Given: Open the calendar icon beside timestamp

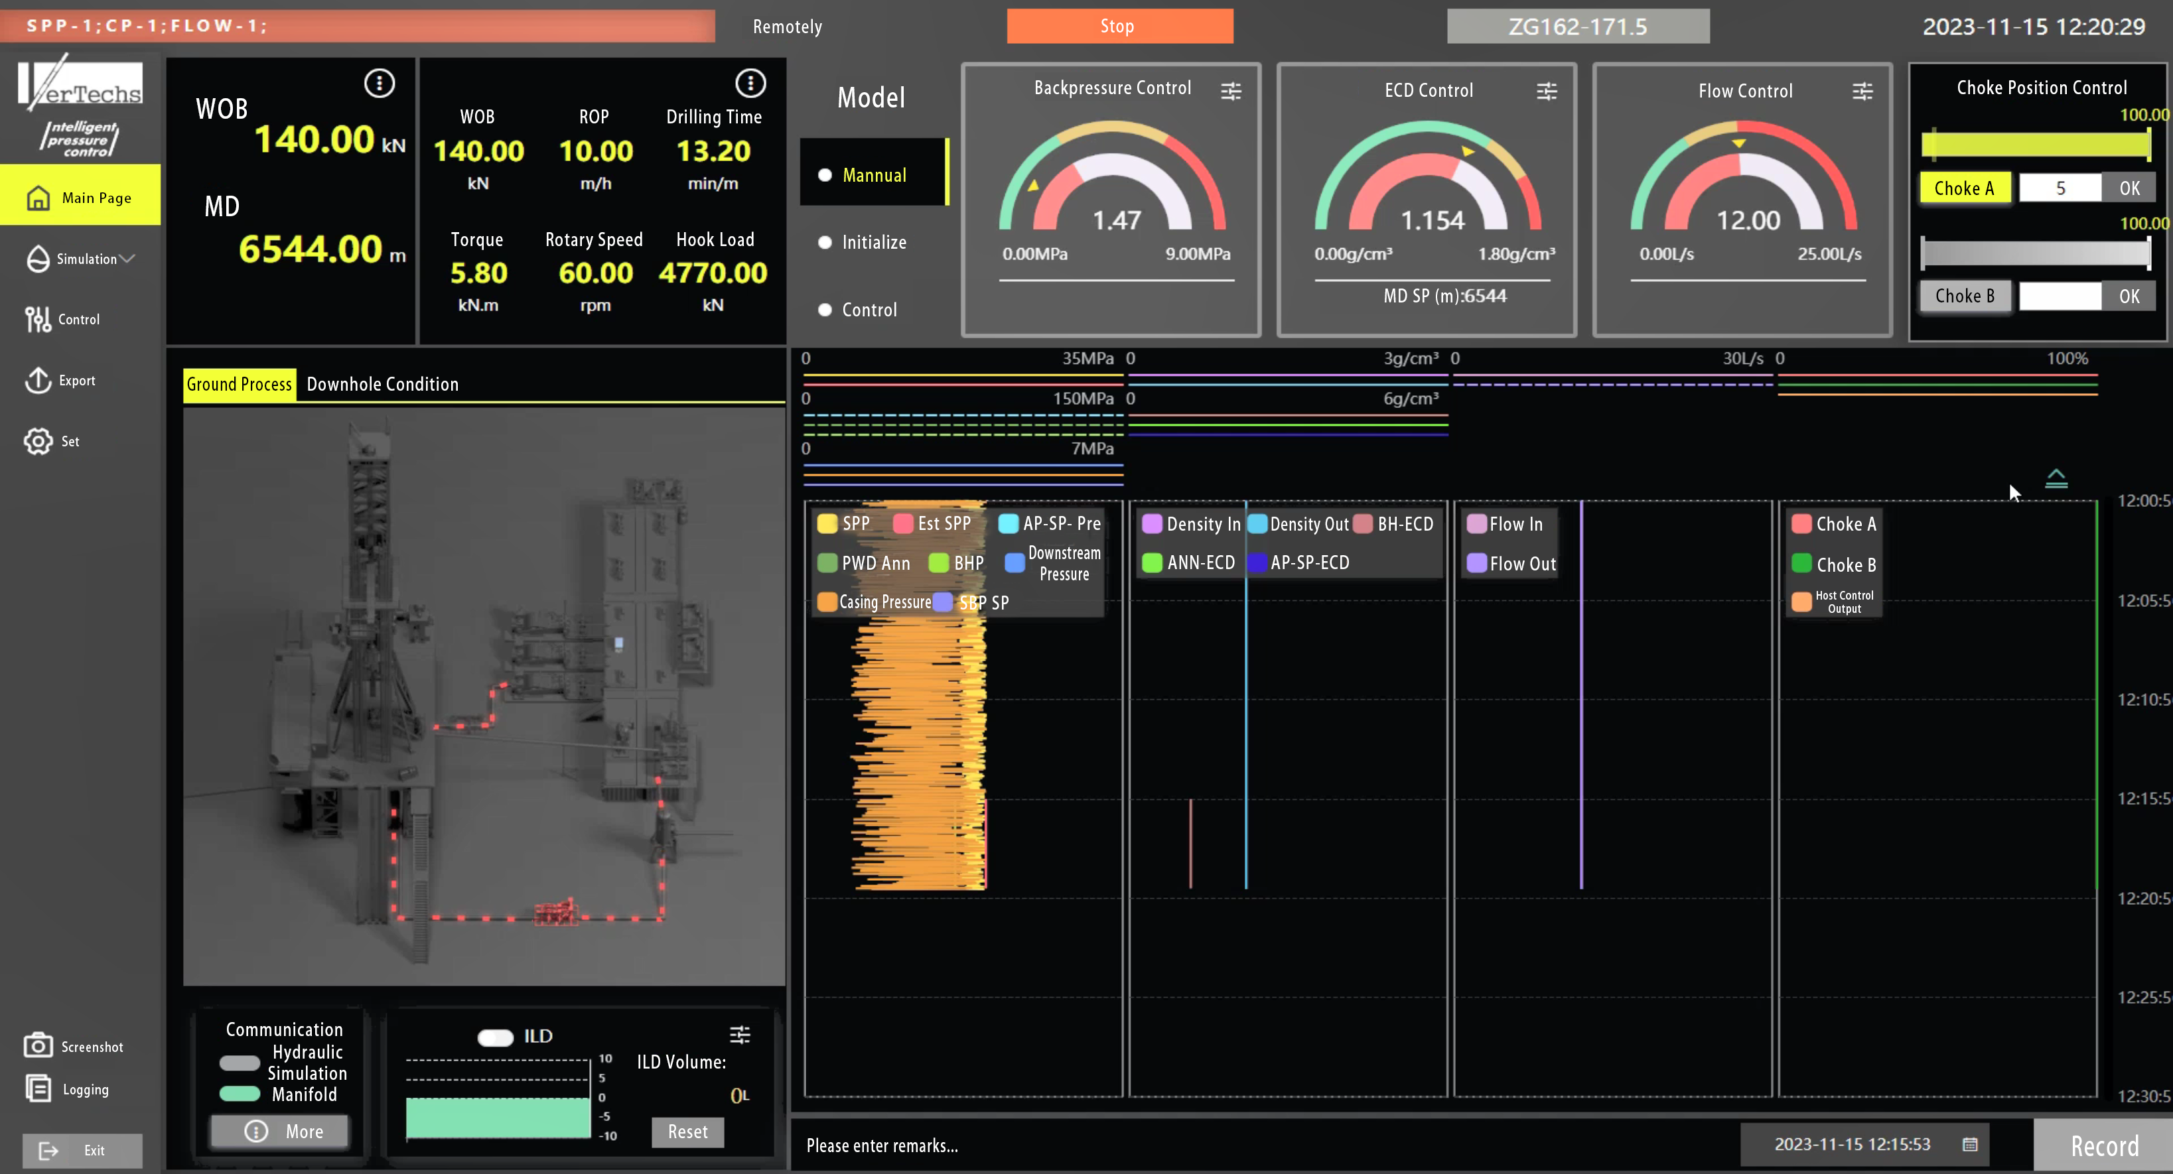Looking at the screenshot, I should [1971, 1144].
